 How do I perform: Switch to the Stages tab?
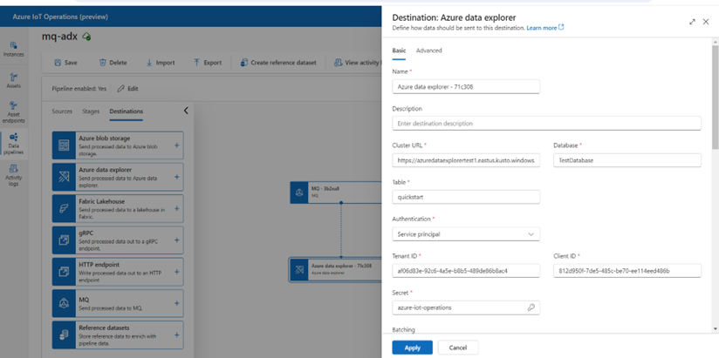91,111
